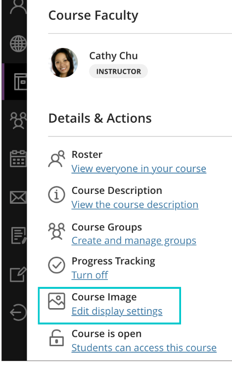Click View everyone in your course

pos(139,169)
